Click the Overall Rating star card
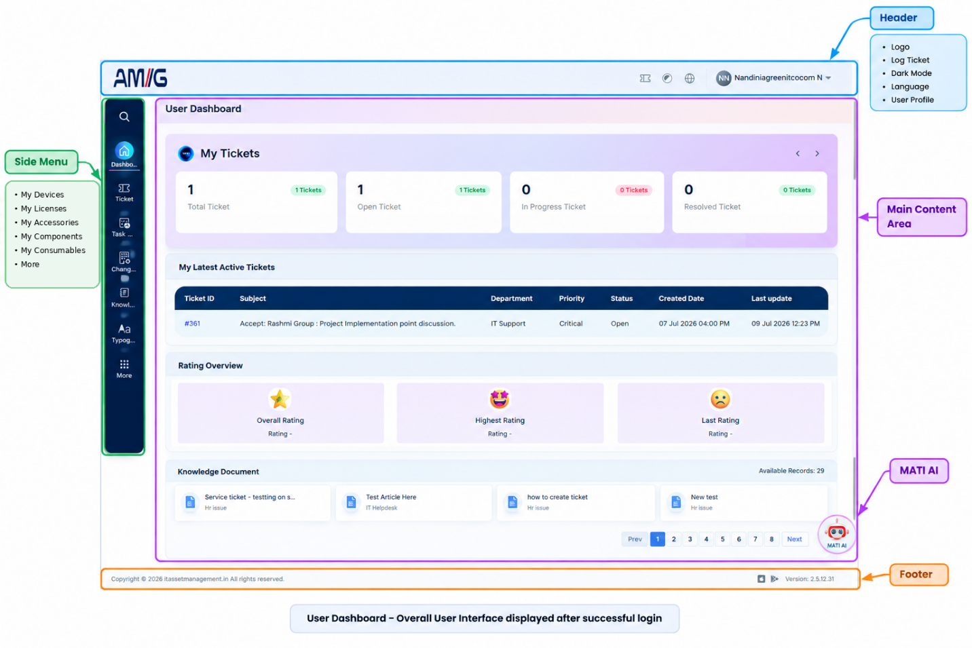The image size is (972, 648). click(x=280, y=413)
